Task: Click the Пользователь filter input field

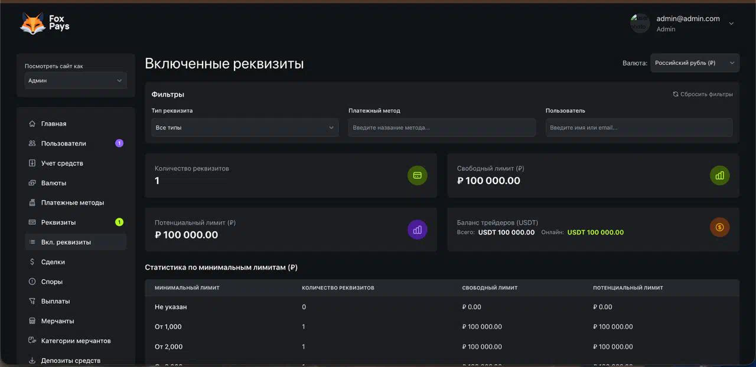Action: [638, 127]
